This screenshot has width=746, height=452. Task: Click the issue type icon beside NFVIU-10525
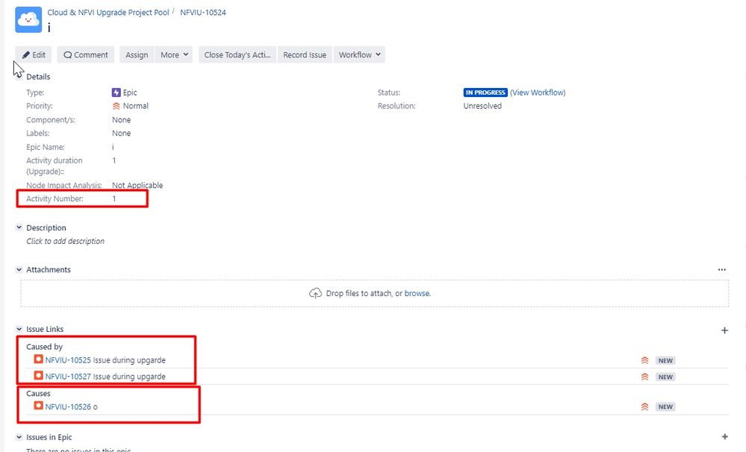tap(39, 359)
